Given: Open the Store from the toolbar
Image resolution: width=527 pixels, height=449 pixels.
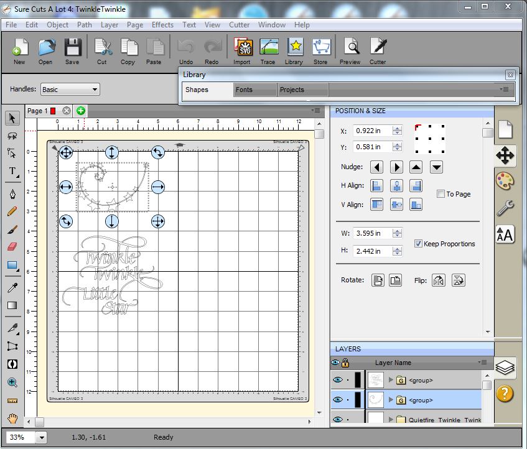Looking at the screenshot, I should (x=320, y=49).
